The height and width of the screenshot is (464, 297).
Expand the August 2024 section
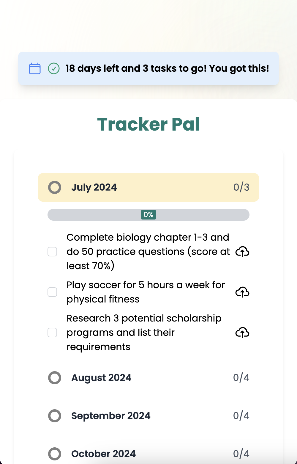148,378
